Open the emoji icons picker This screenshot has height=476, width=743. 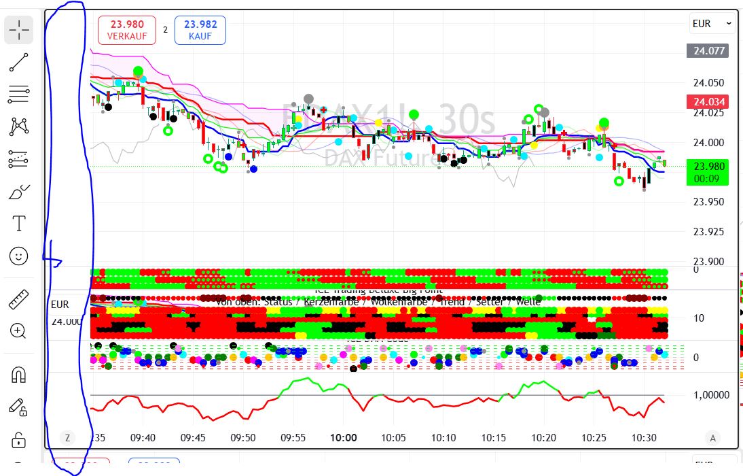[19, 256]
